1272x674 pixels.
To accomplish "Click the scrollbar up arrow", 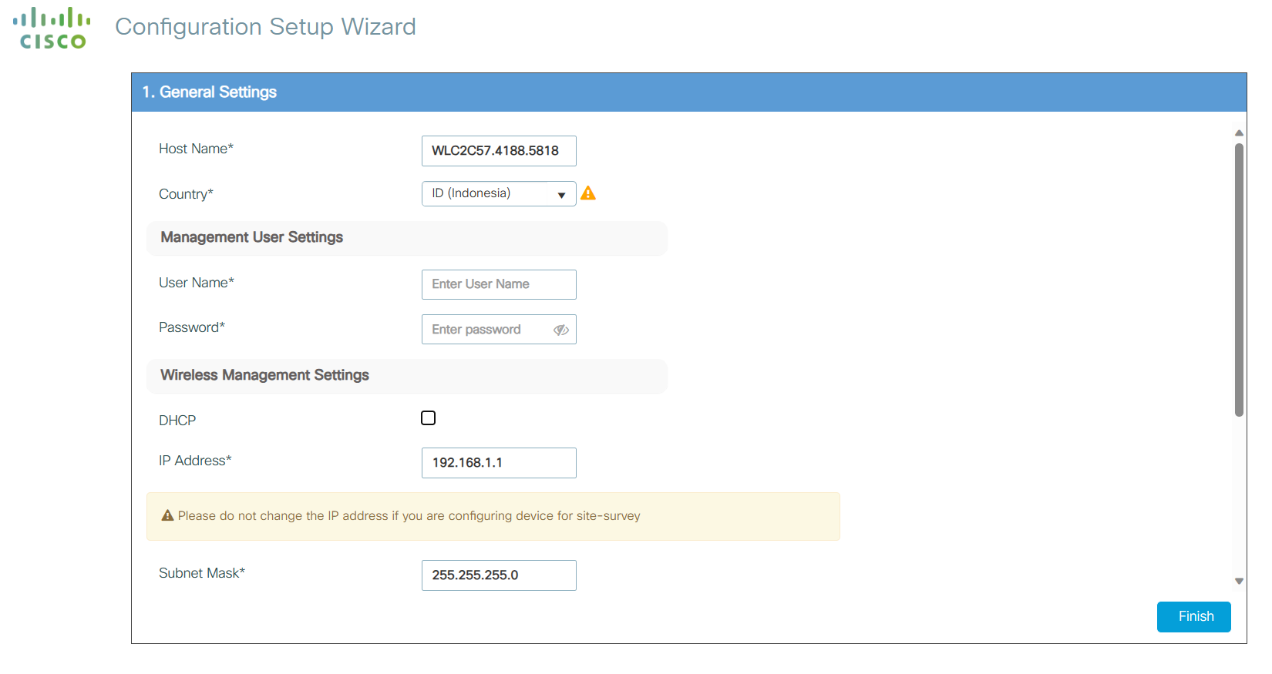I will point(1239,133).
